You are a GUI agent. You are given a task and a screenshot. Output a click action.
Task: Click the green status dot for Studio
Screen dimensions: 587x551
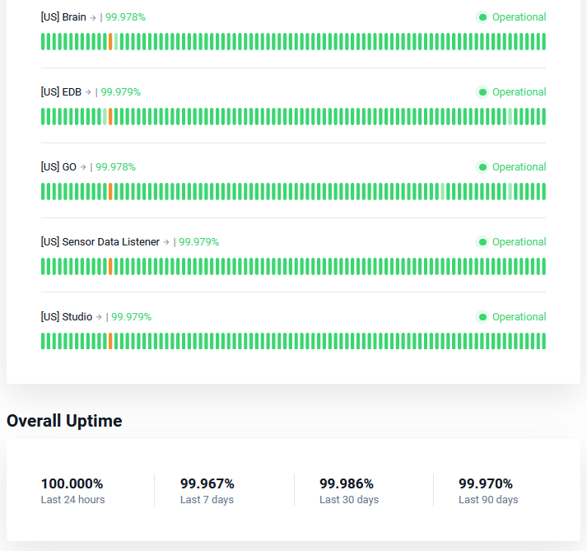tap(482, 317)
